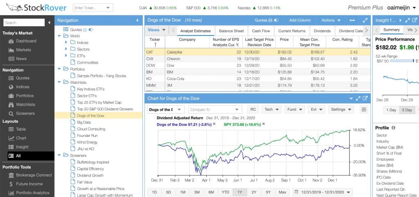Collapse the World folder in the tree

(x=59, y=36)
